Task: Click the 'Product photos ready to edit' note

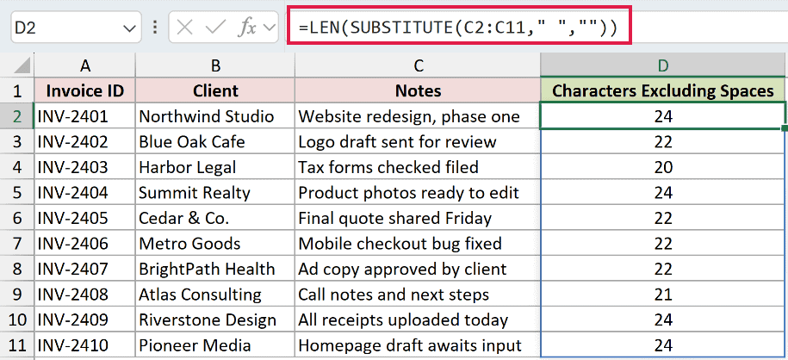Action: pos(419,193)
